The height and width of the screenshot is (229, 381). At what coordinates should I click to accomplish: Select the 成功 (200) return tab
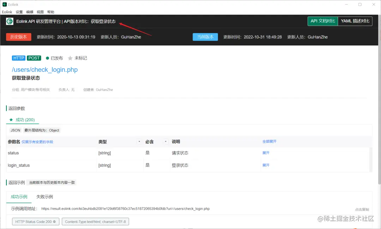pos(22,119)
